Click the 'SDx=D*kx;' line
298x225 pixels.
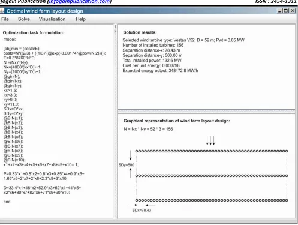pos(14,109)
